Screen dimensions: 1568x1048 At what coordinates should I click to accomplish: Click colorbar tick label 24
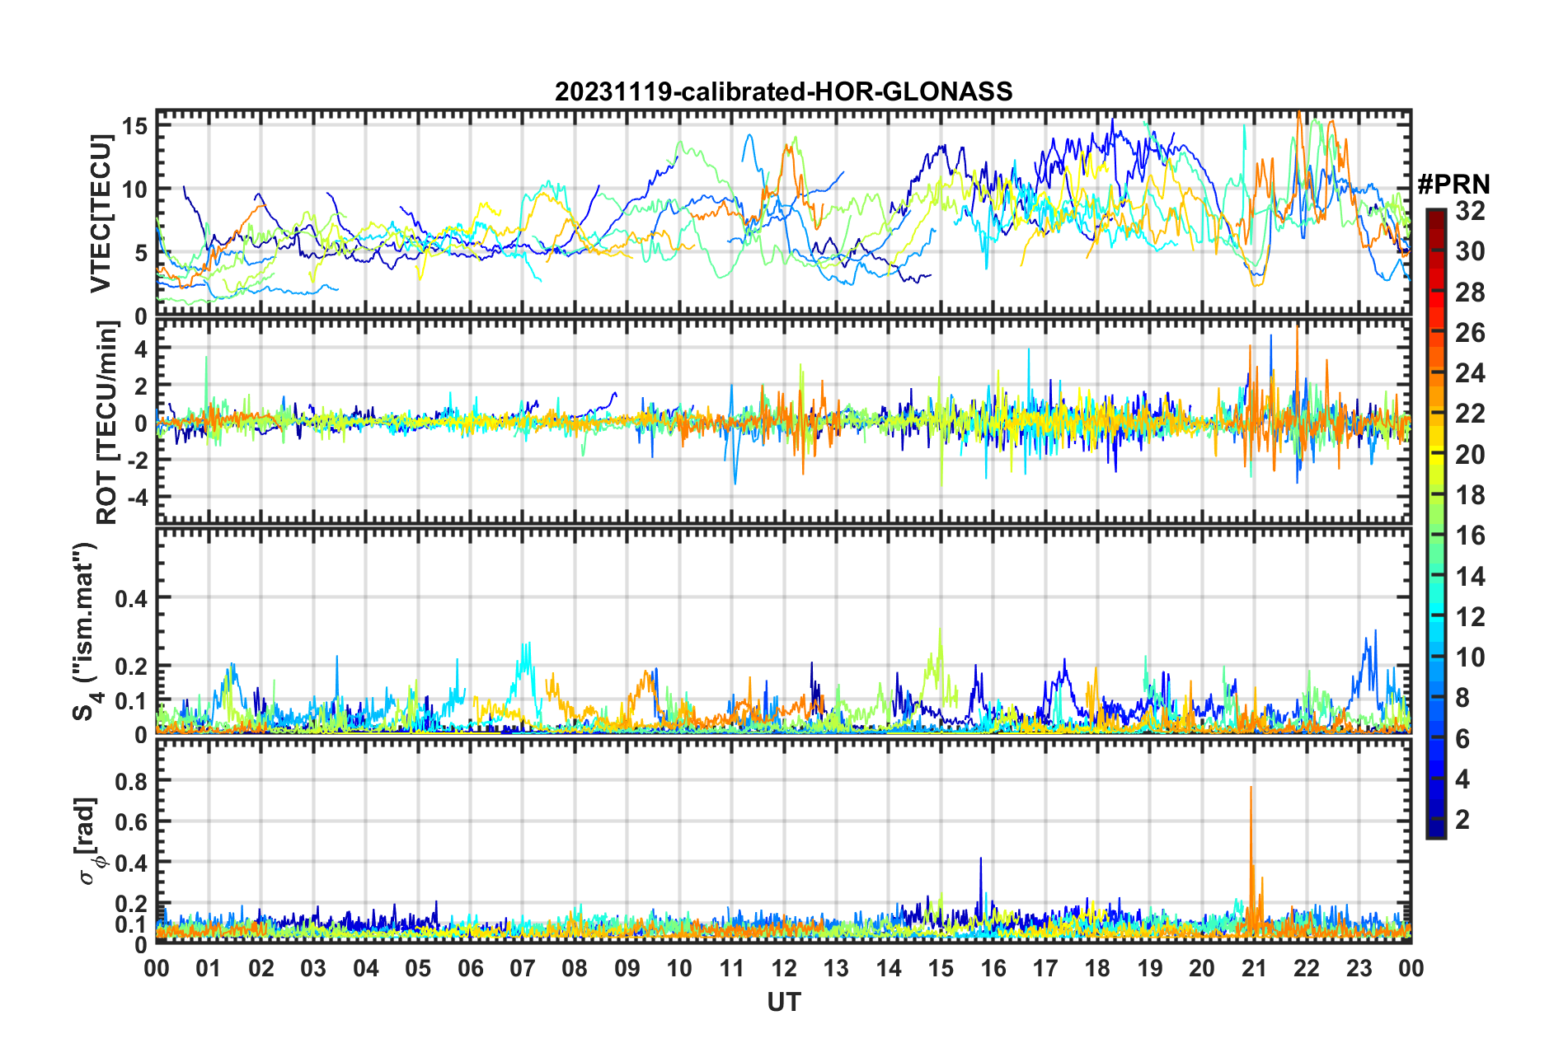pos(1470,373)
